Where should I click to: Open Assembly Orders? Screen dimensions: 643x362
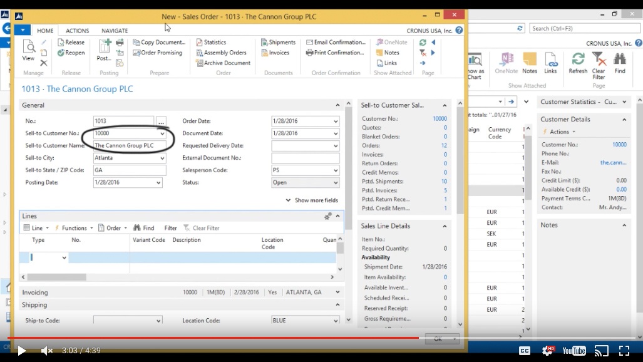tap(222, 53)
